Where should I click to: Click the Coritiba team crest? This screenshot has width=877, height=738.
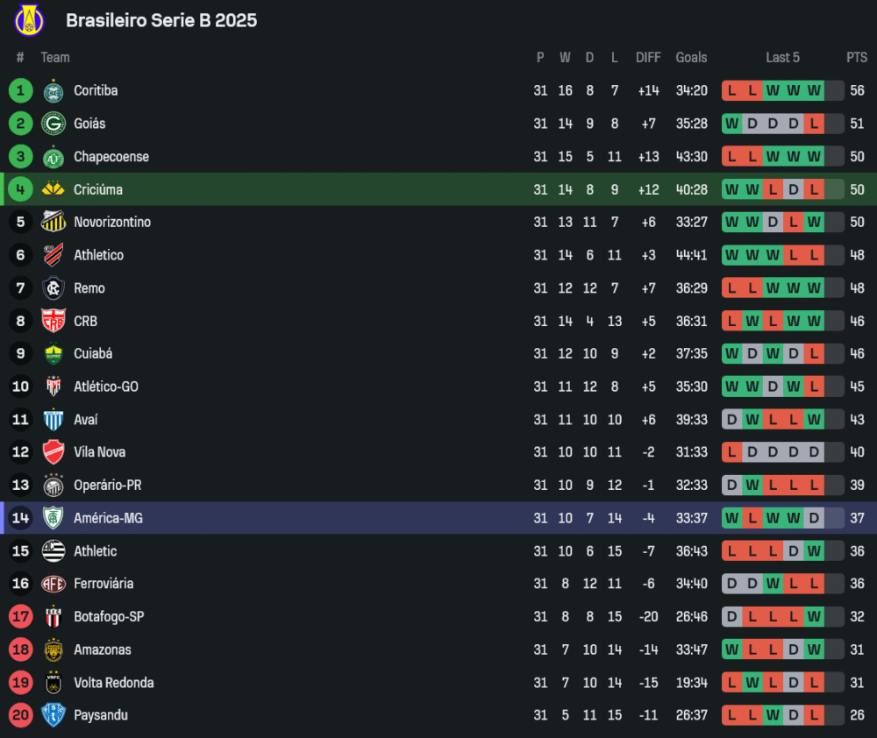[53, 91]
